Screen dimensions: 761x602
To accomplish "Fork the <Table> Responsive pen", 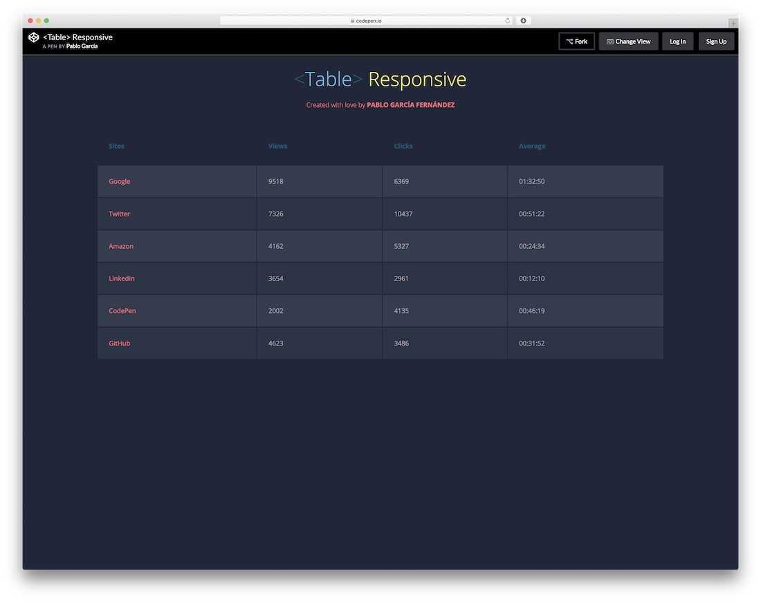I will pyautogui.click(x=576, y=41).
